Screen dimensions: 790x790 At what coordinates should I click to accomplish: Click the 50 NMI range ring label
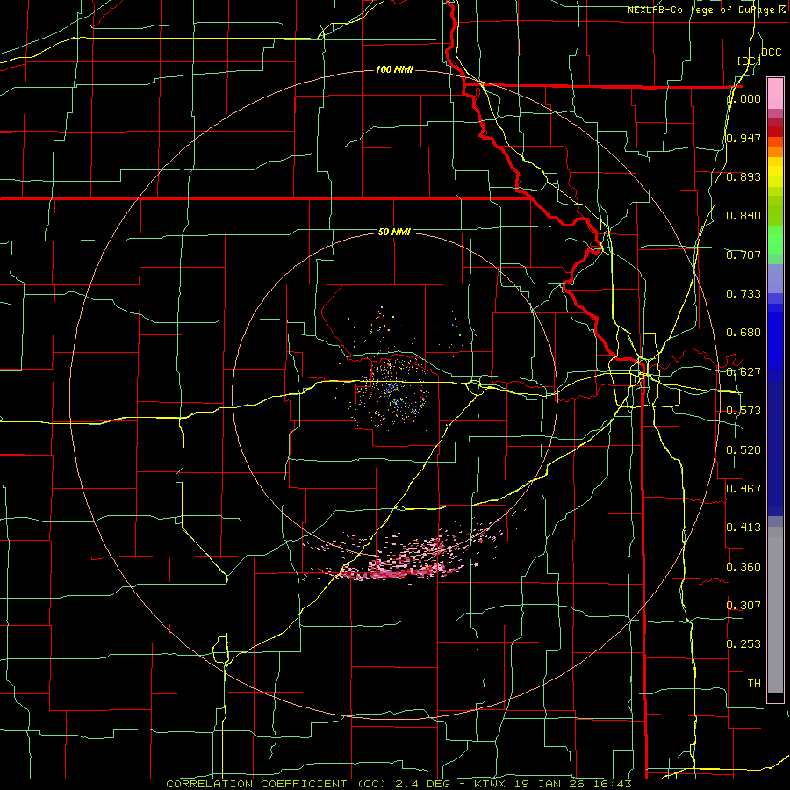coord(394,232)
